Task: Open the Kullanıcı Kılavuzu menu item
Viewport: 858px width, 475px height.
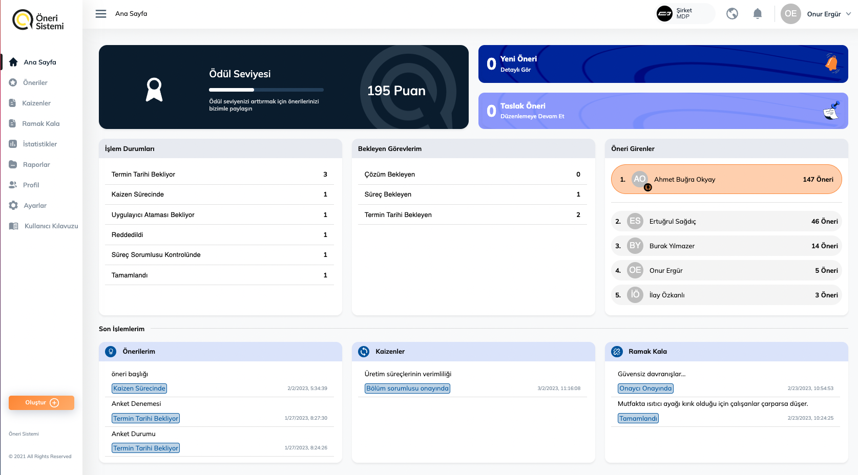Action: [51, 226]
